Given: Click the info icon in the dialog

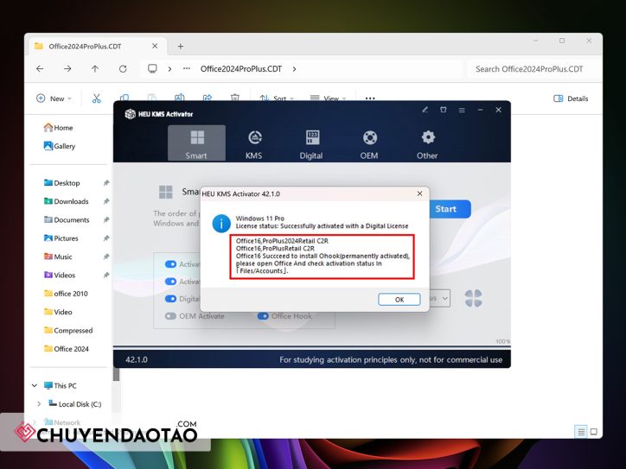Looking at the screenshot, I should [x=221, y=224].
